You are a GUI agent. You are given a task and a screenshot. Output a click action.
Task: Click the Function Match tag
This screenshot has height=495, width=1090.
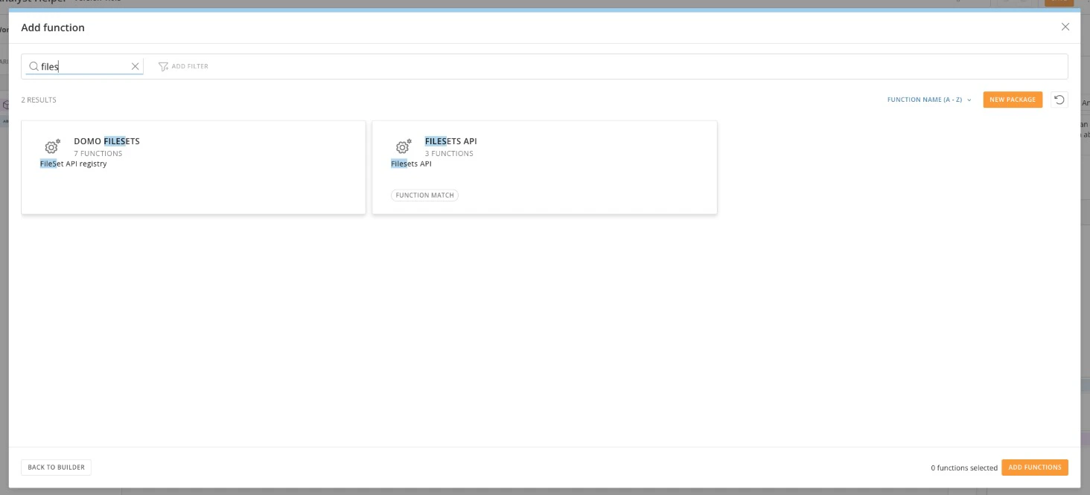click(x=424, y=195)
